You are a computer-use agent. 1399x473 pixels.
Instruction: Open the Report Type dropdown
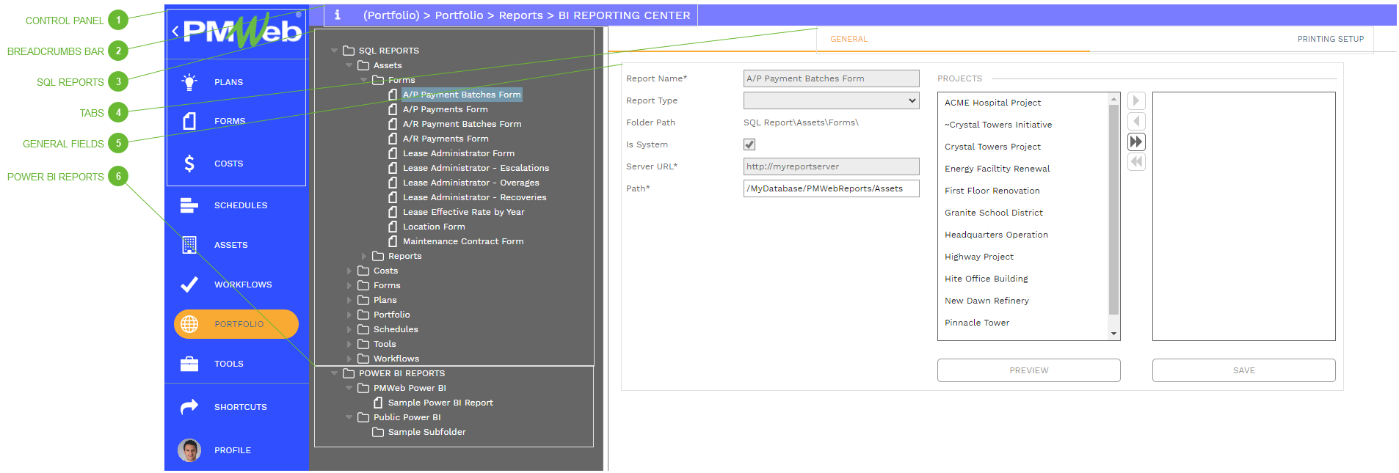(x=831, y=100)
